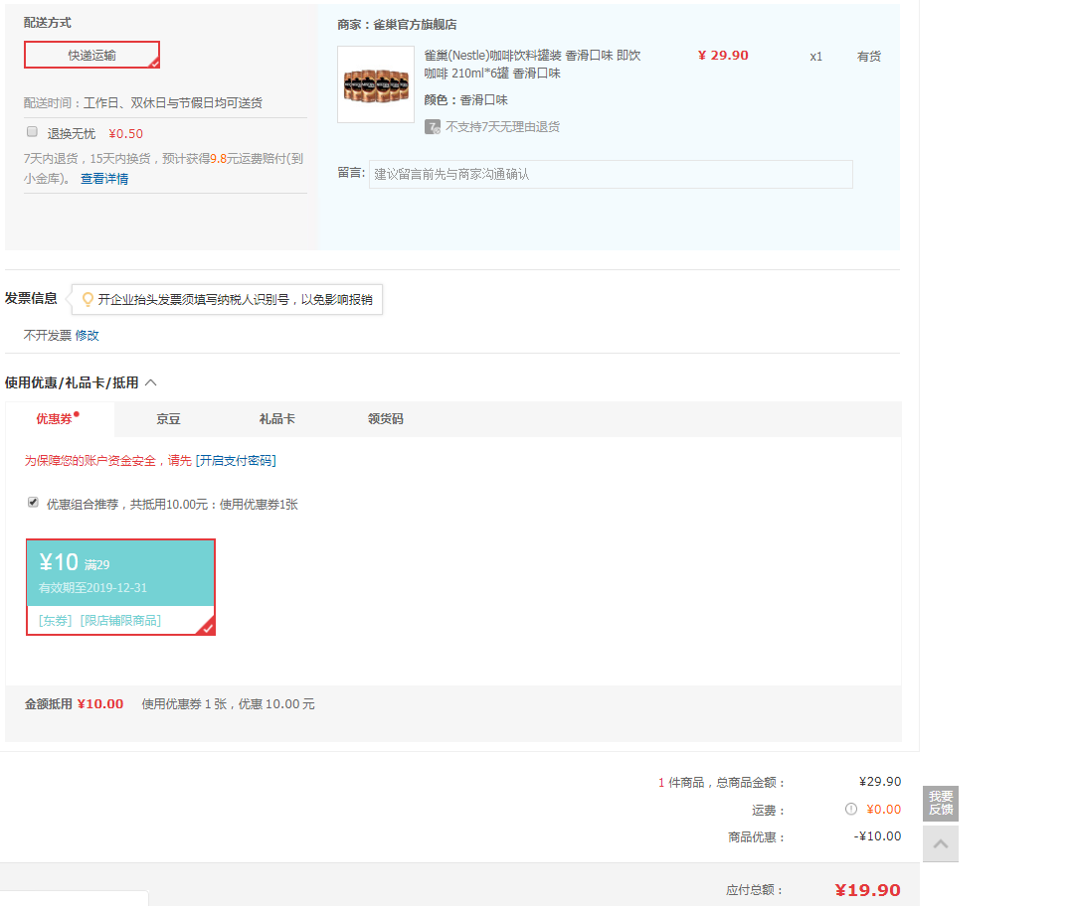Viewport: 1074px width, 906px height.
Task: Uncheck the 优惠组合推荐 checkbox
Action: [x=33, y=503]
